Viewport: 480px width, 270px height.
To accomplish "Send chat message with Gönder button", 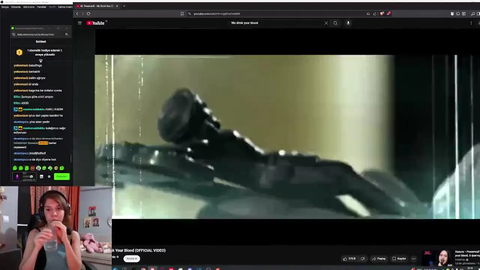I will coord(62,177).
